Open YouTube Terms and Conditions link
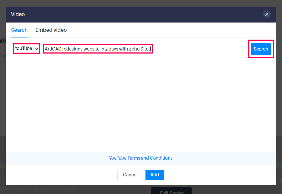This screenshot has height=194, width=282. pyautogui.click(x=141, y=158)
